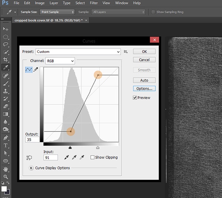Select the Eraser tool
The image size is (222, 198).
pos(6,106)
